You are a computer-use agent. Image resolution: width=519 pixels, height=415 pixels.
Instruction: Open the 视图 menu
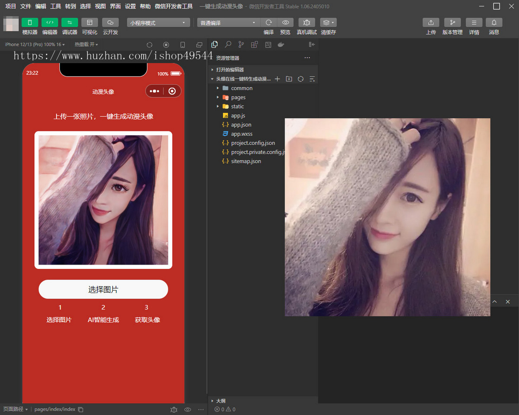pyautogui.click(x=100, y=6)
